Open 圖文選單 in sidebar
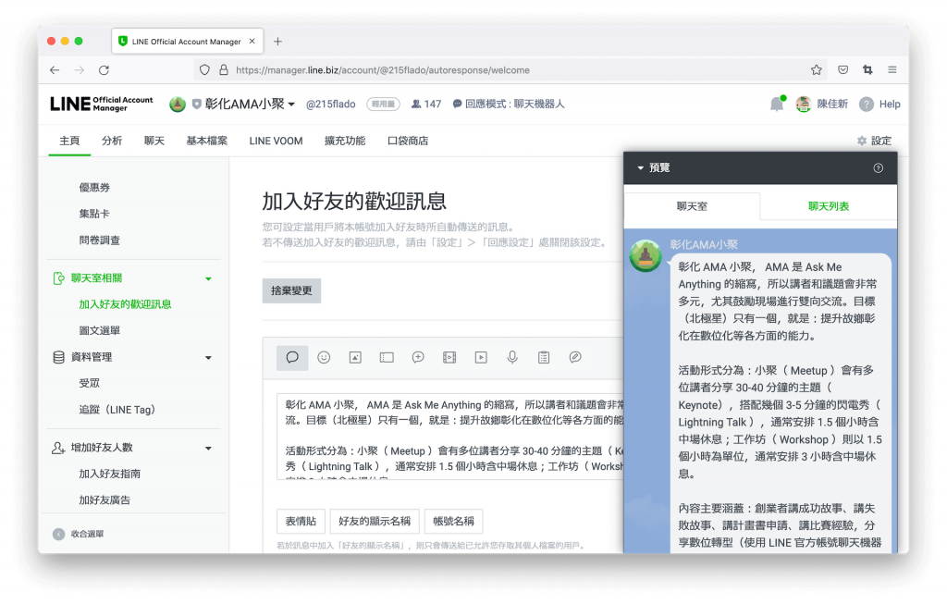 [100, 331]
